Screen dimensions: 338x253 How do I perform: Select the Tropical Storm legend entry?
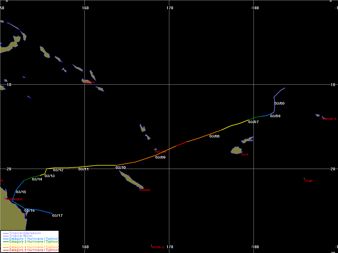[21, 236]
